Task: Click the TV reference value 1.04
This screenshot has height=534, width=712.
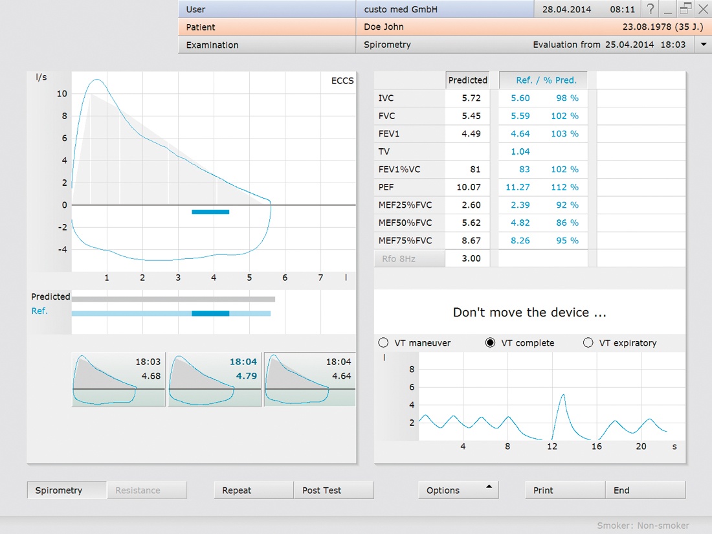Action: pos(520,151)
